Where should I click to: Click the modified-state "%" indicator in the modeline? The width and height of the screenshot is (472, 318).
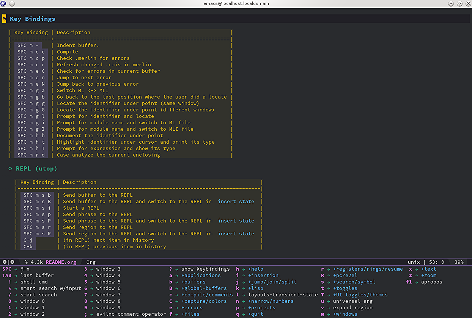point(25,262)
